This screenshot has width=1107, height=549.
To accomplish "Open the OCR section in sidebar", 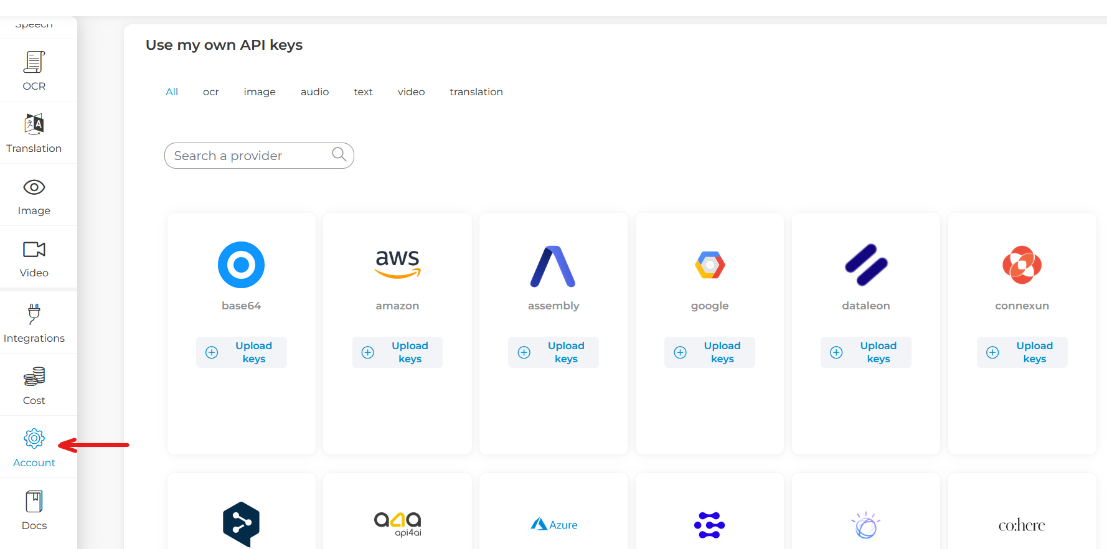I will [34, 71].
